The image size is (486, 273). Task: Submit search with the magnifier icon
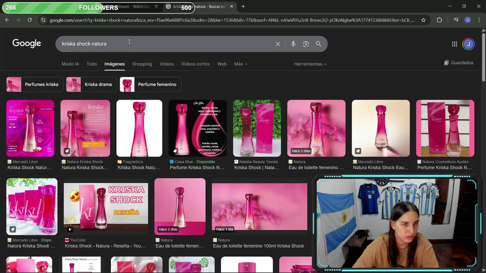coord(319,44)
